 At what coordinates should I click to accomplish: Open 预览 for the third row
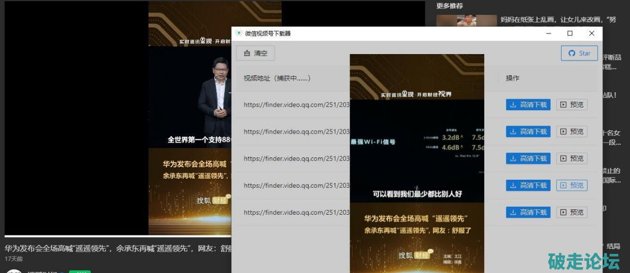coord(572,158)
